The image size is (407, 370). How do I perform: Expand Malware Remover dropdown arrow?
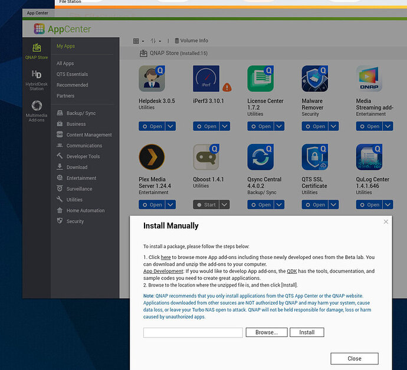[x=333, y=126]
